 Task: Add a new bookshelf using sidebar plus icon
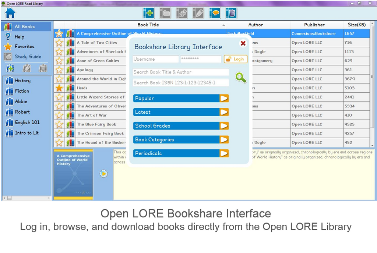click(x=10, y=68)
